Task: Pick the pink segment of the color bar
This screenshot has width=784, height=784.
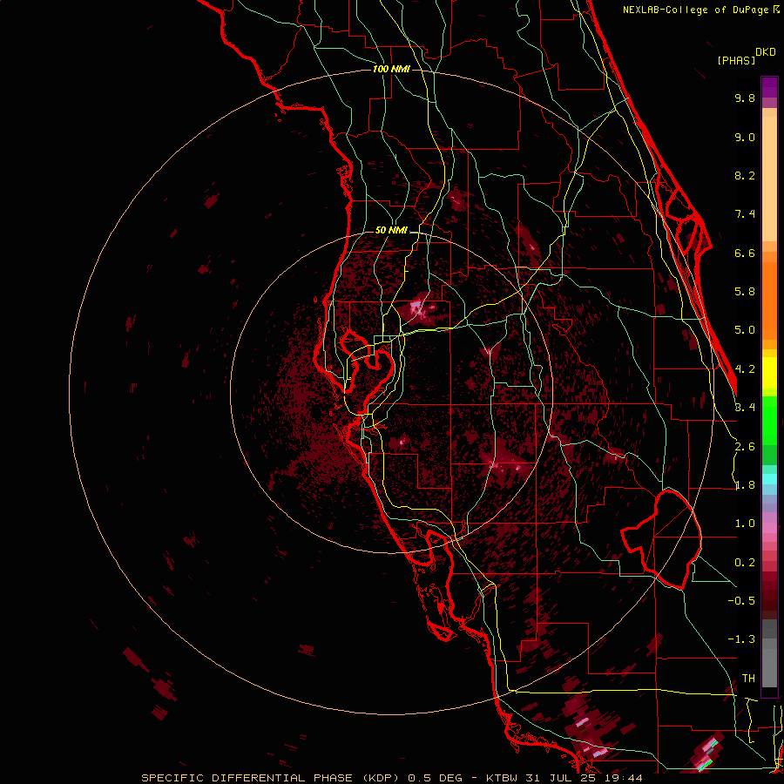Action: (x=769, y=526)
